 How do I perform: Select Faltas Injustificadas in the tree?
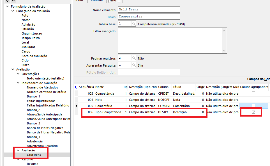(41, 101)
